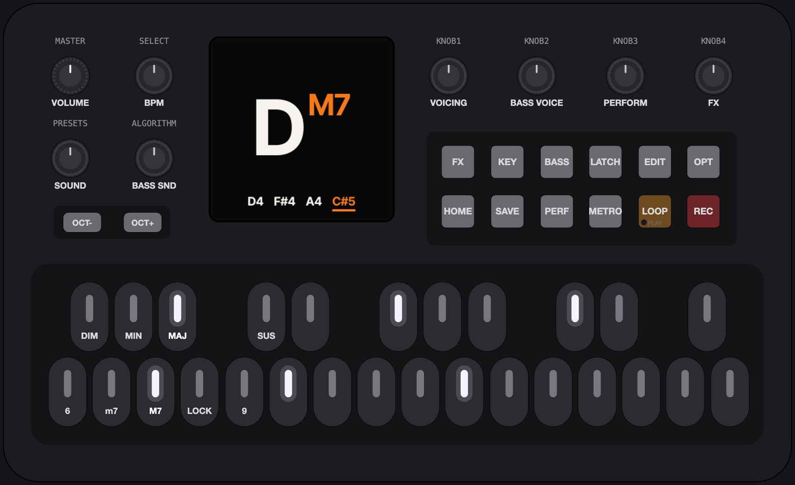Toggle the LOCK key

pos(200,392)
